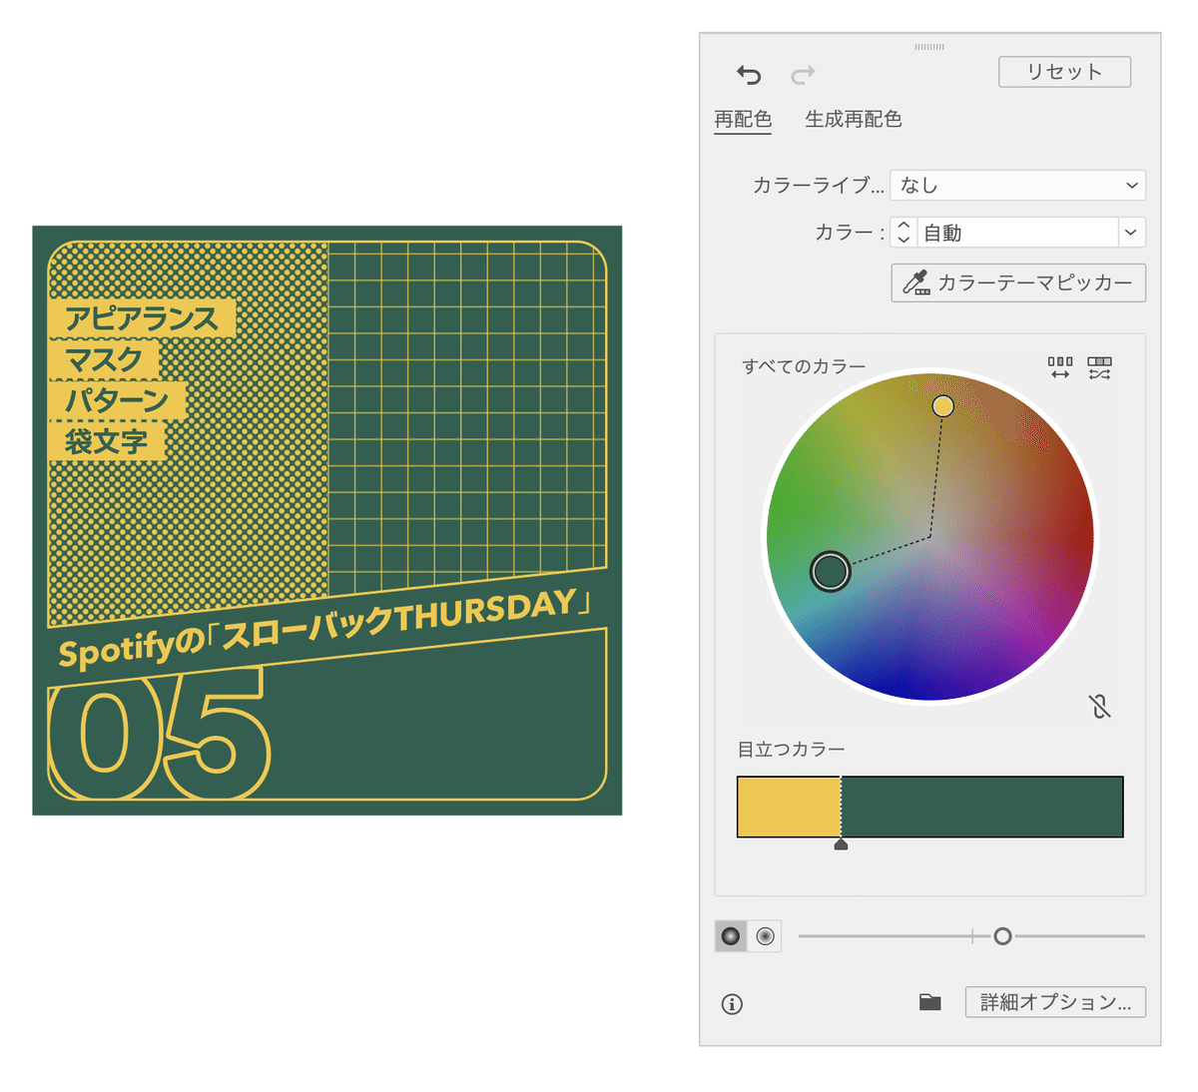Click the Spotifyの「スローバックTHURSDAY」 banner text
The width and height of the screenshot is (1198, 1092).
pyautogui.click(x=325, y=629)
